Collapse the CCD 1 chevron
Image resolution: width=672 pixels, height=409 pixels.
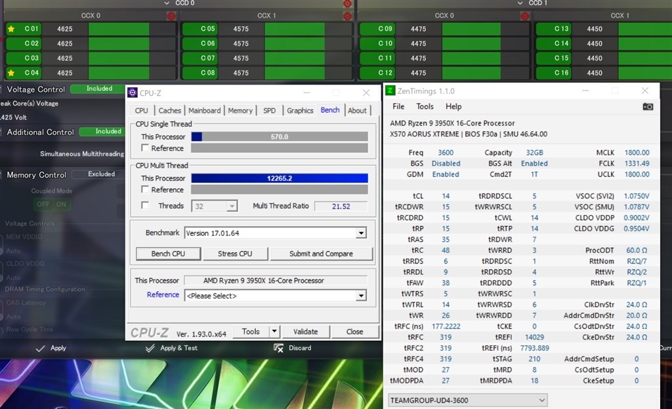pos(520,3)
